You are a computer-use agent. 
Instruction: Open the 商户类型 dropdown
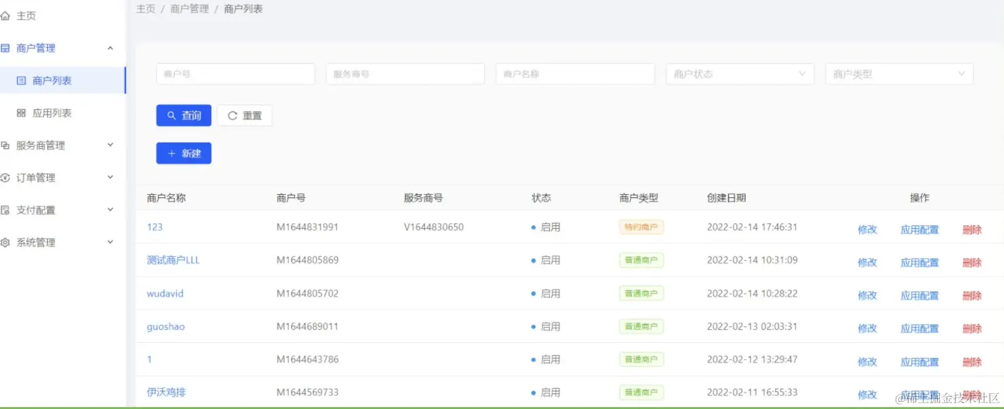[x=899, y=74]
